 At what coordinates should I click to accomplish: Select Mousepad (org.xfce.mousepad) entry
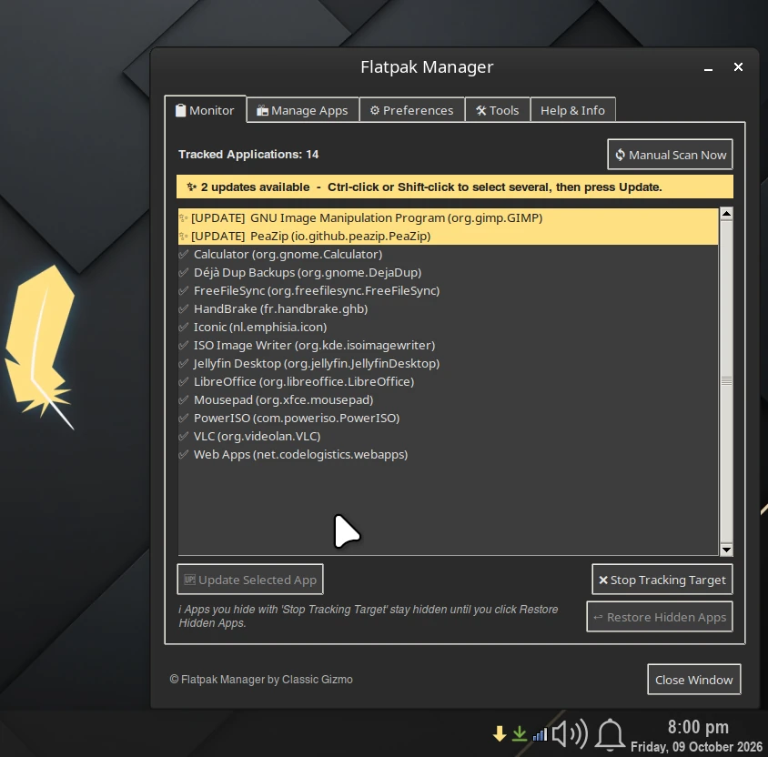click(449, 399)
